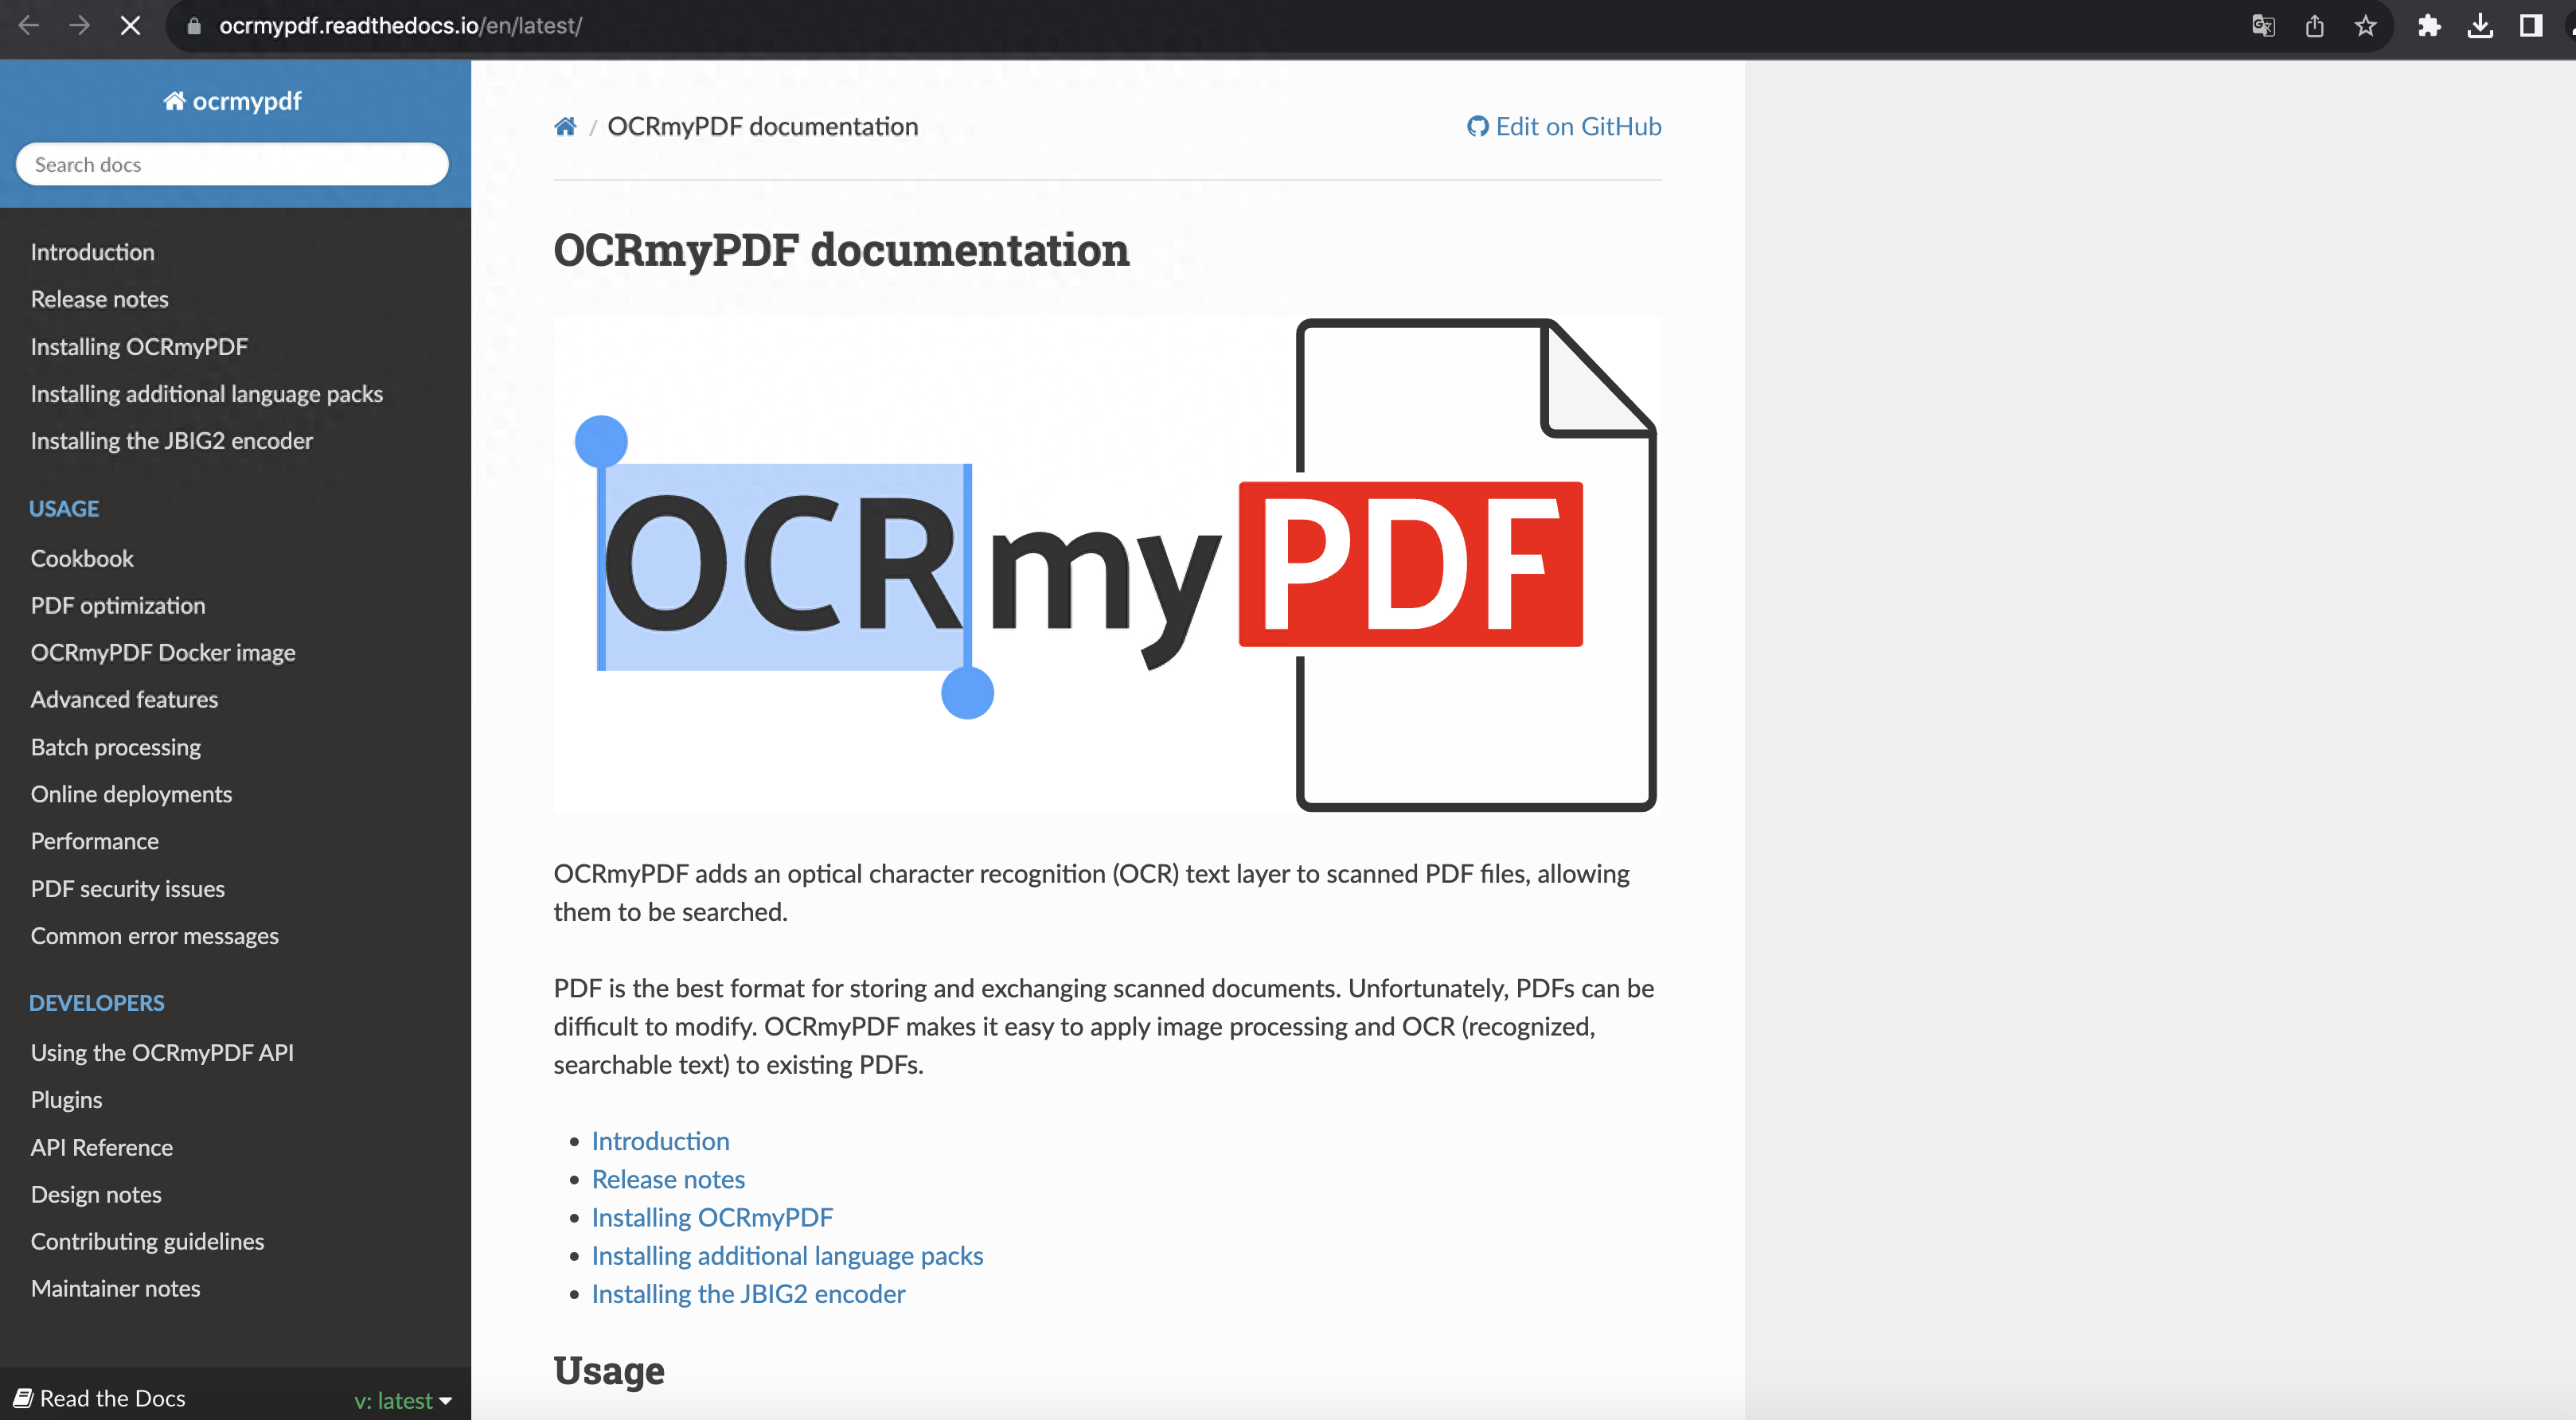The width and height of the screenshot is (2576, 1420).
Task: Click Edit on GitHub button
Action: point(1562,126)
